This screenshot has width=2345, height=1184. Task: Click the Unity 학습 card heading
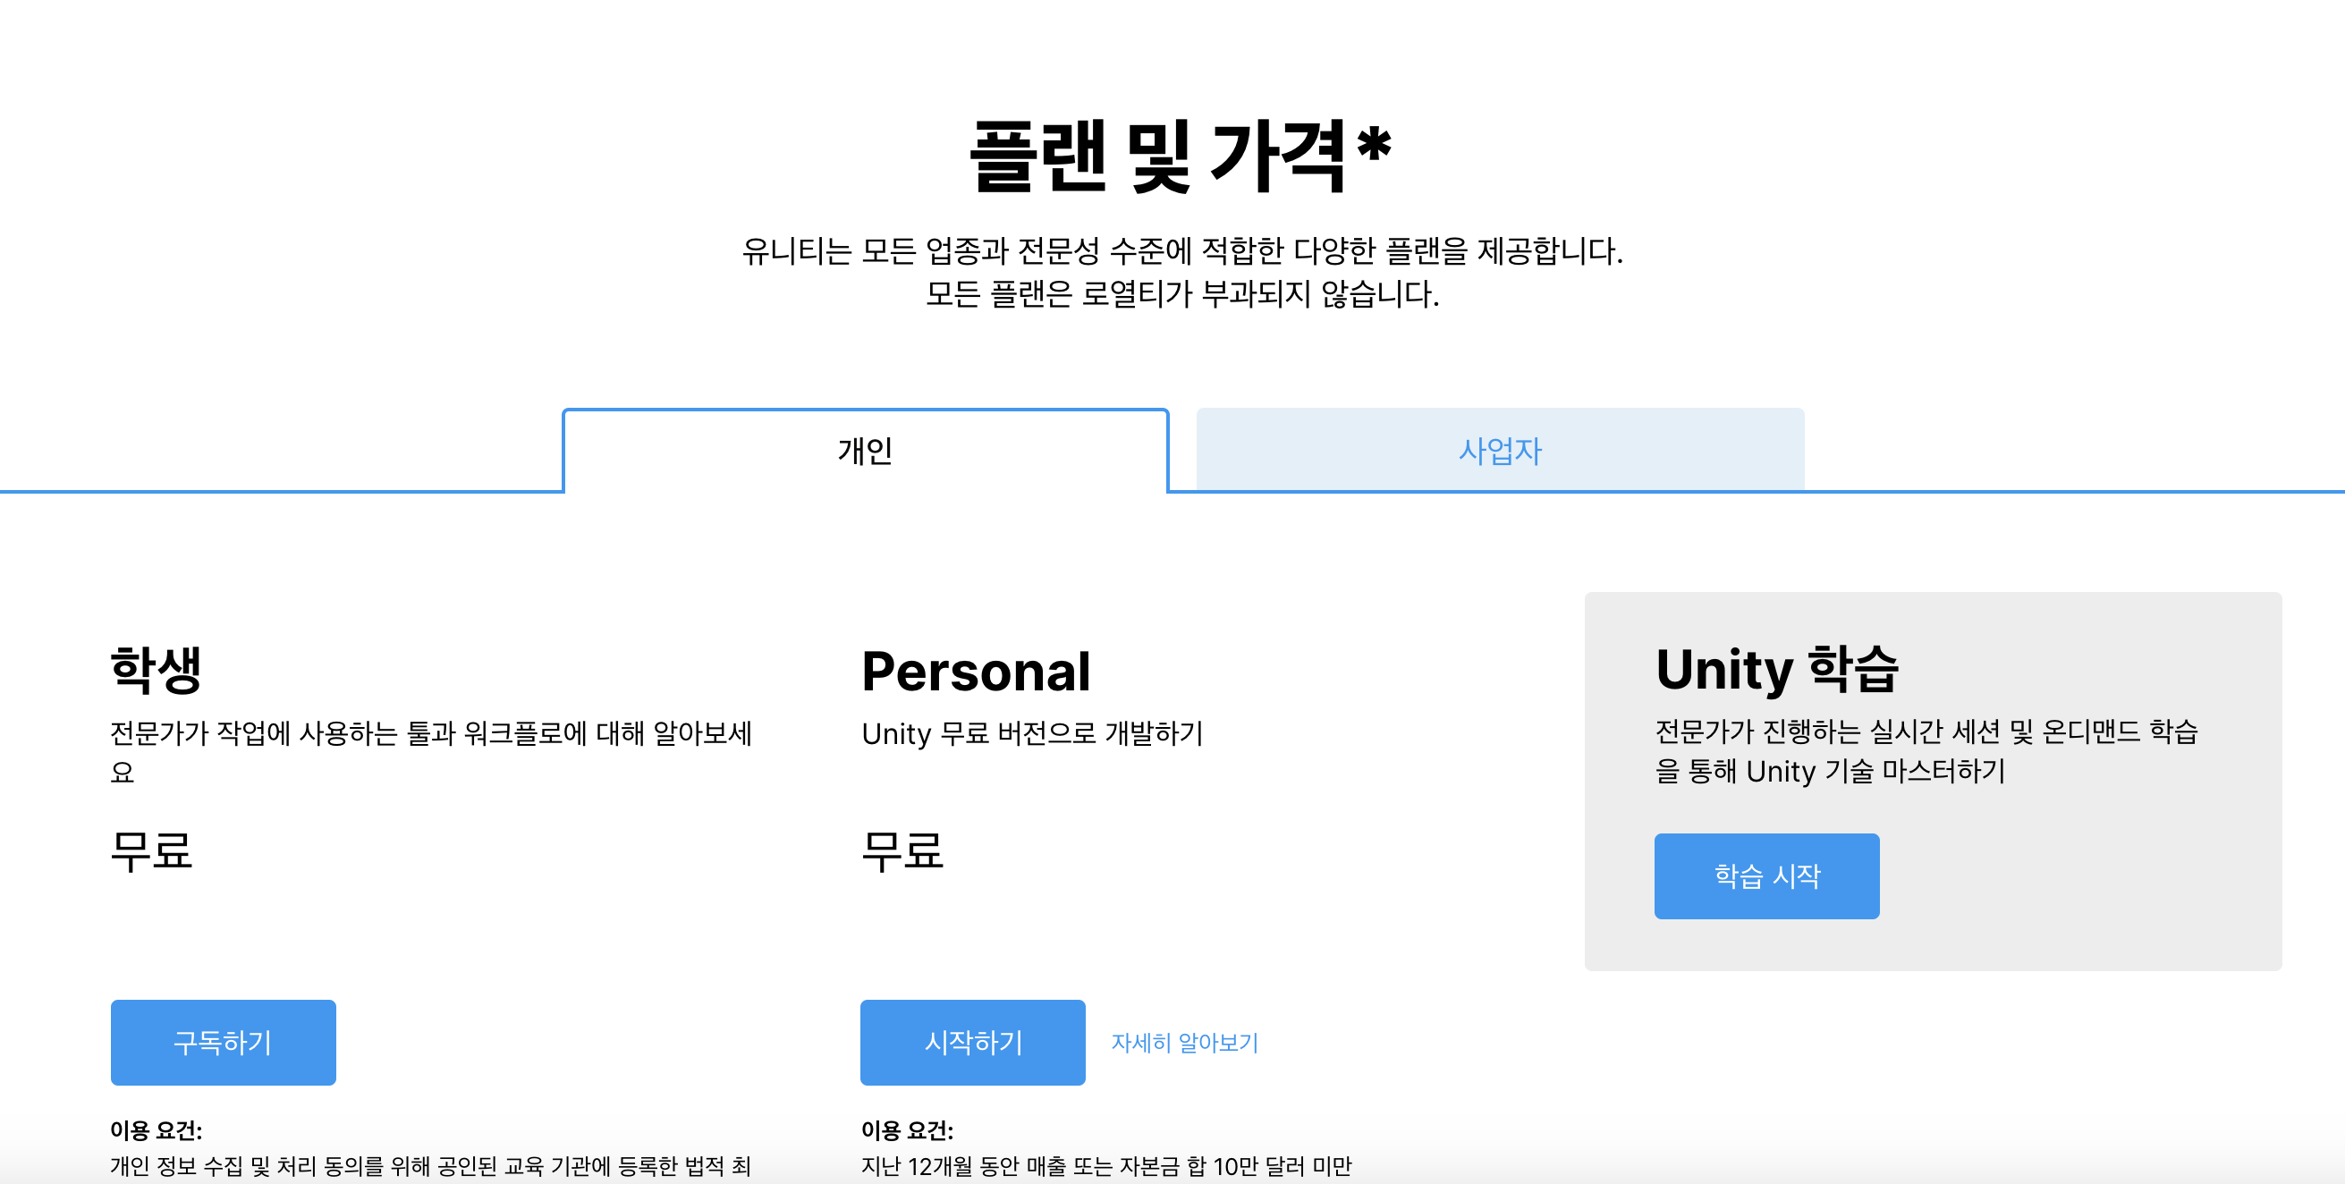[x=1776, y=669]
